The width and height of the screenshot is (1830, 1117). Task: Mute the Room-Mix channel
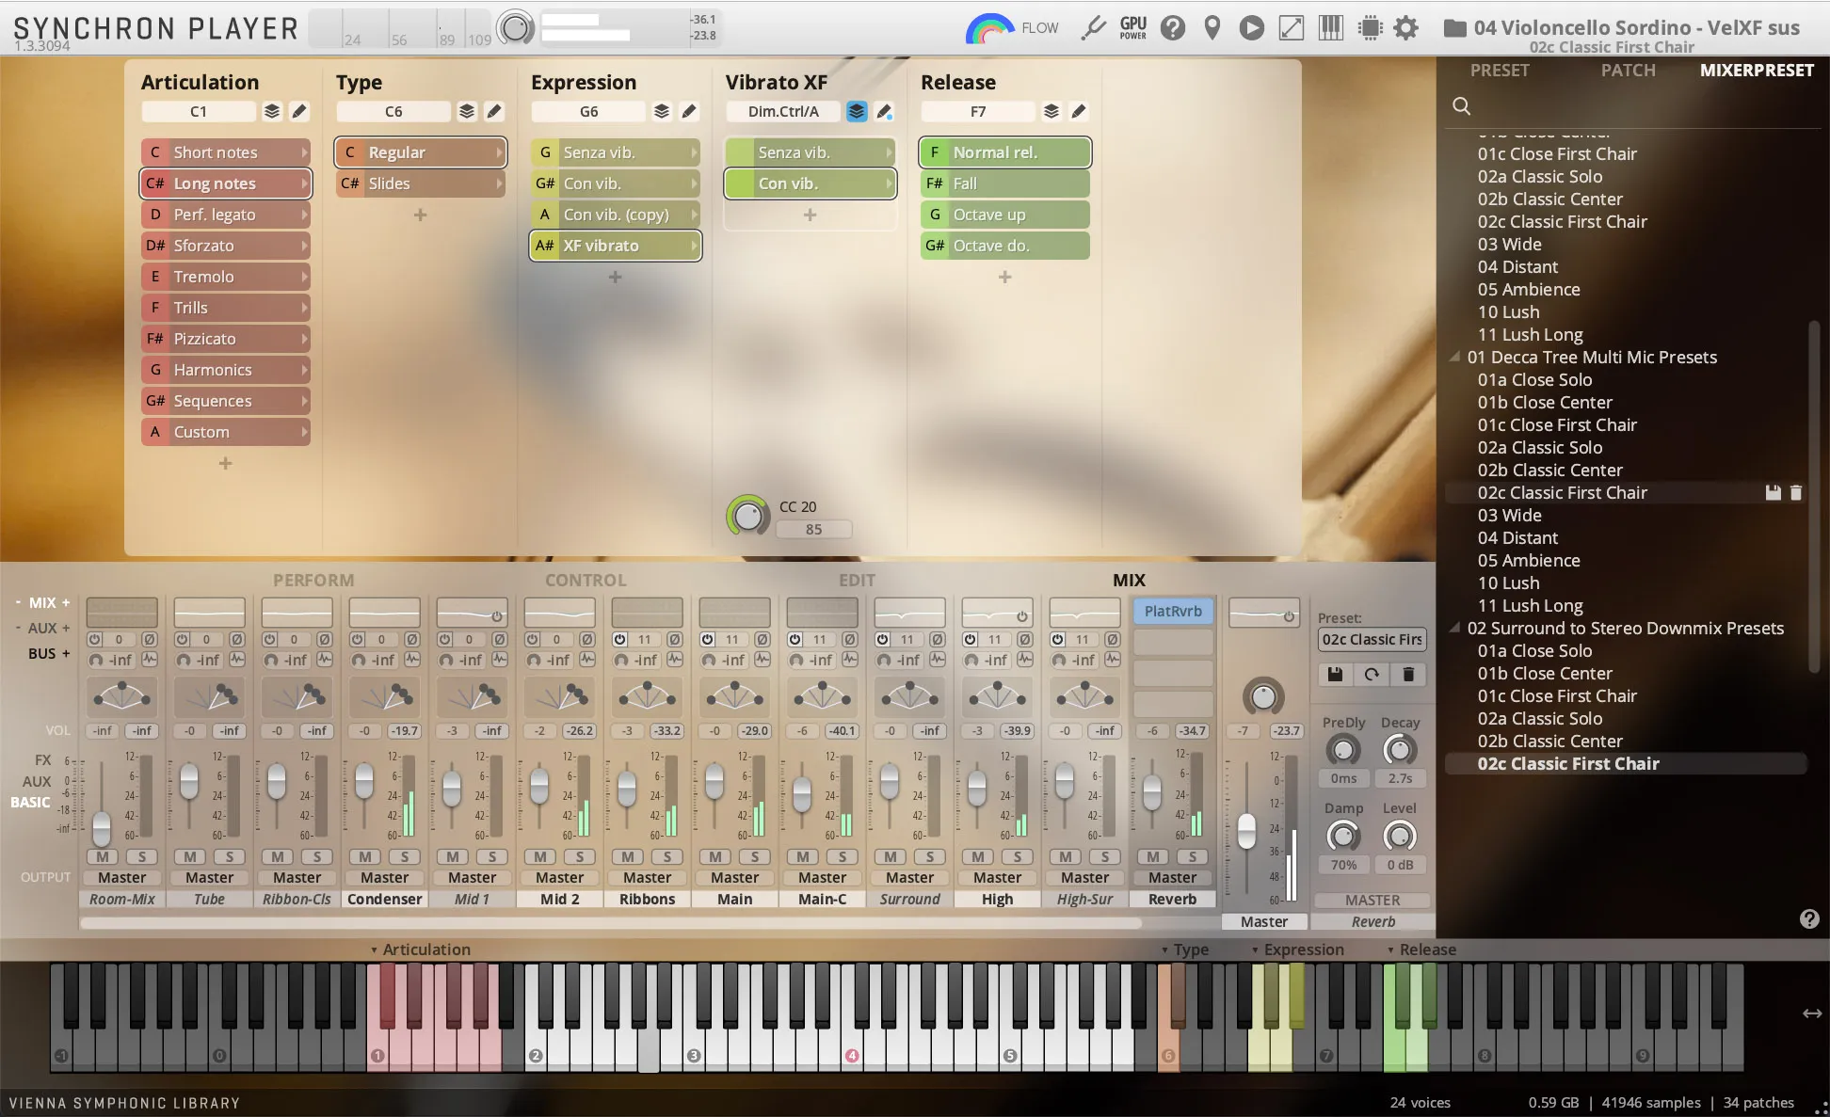103,856
